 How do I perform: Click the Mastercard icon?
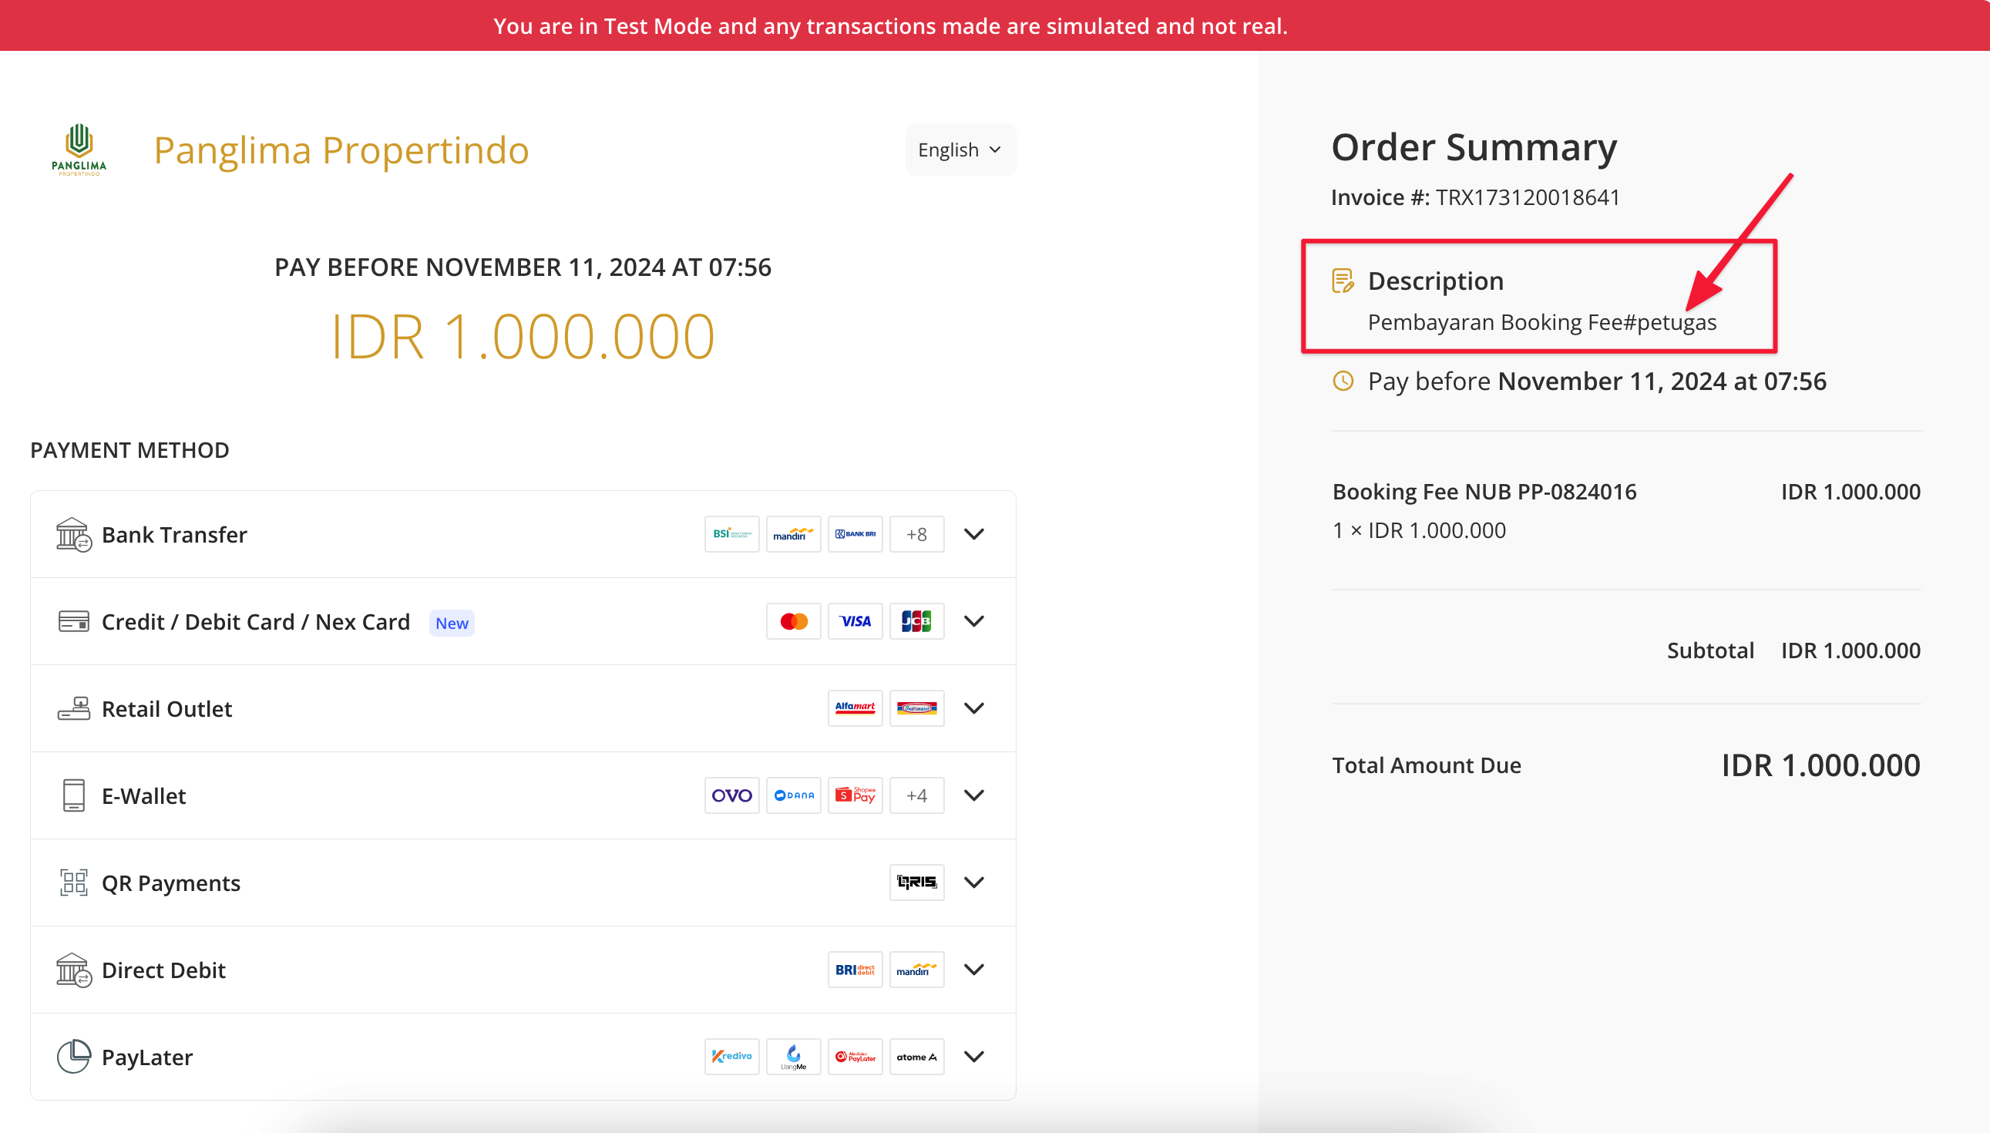click(x=793, y=621)
